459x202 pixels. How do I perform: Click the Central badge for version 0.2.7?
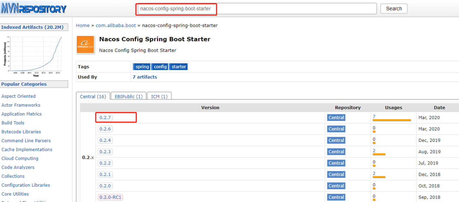point(336,117)
